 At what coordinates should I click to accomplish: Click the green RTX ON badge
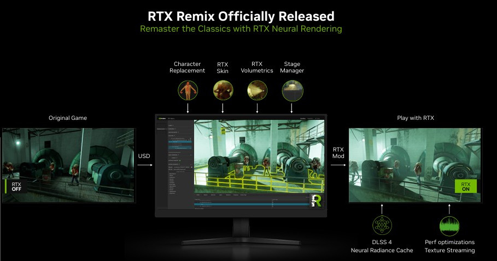point(466,186)
